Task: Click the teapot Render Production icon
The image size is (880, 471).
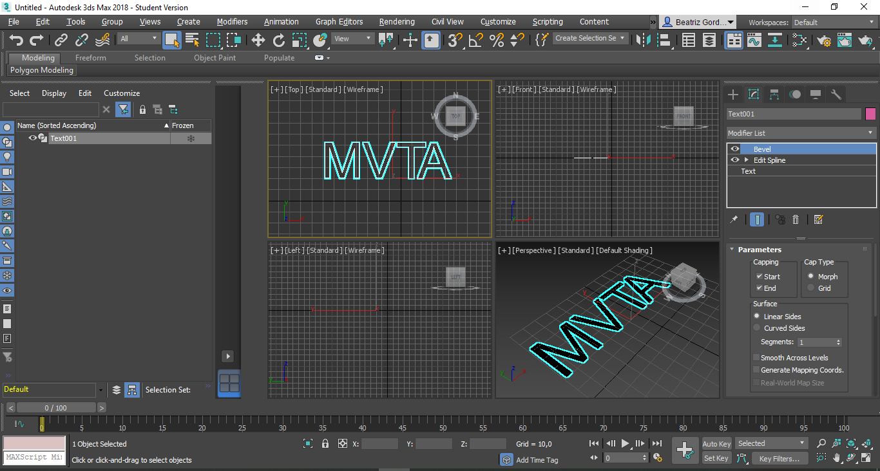Action: pyautogui.click(x=865, y=40)
